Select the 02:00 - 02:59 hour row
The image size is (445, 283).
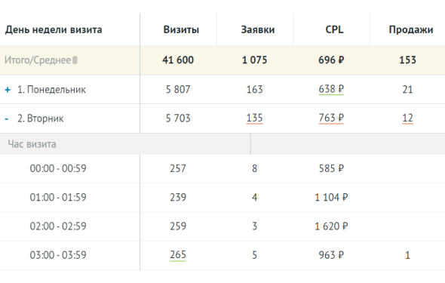[222, 226]
